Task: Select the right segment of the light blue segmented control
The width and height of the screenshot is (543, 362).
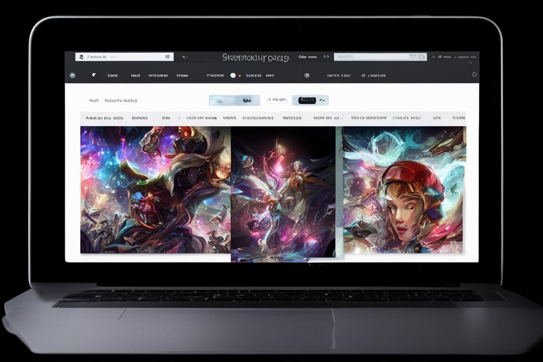Action: [x=247, y=100]
